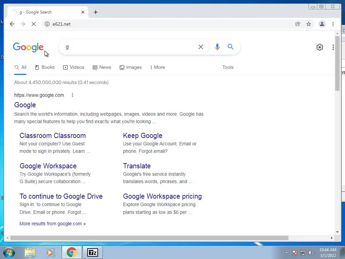Click the vertical scrollbar thumb

tap(337, 63)
